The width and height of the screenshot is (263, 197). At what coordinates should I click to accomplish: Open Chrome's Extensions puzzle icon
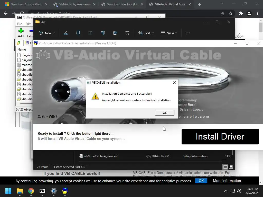241,13
